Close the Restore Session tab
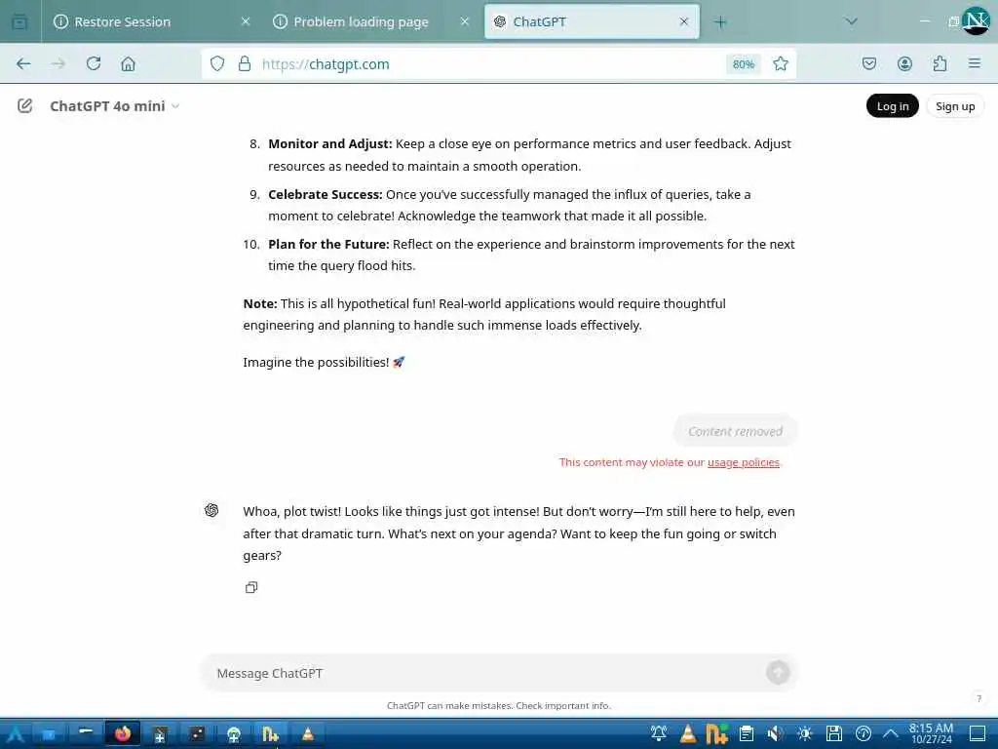 246,21
